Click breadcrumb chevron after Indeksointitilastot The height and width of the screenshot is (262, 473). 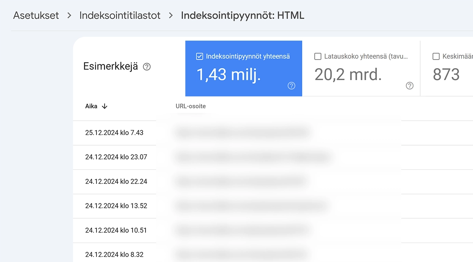click(x=171, y=15)
